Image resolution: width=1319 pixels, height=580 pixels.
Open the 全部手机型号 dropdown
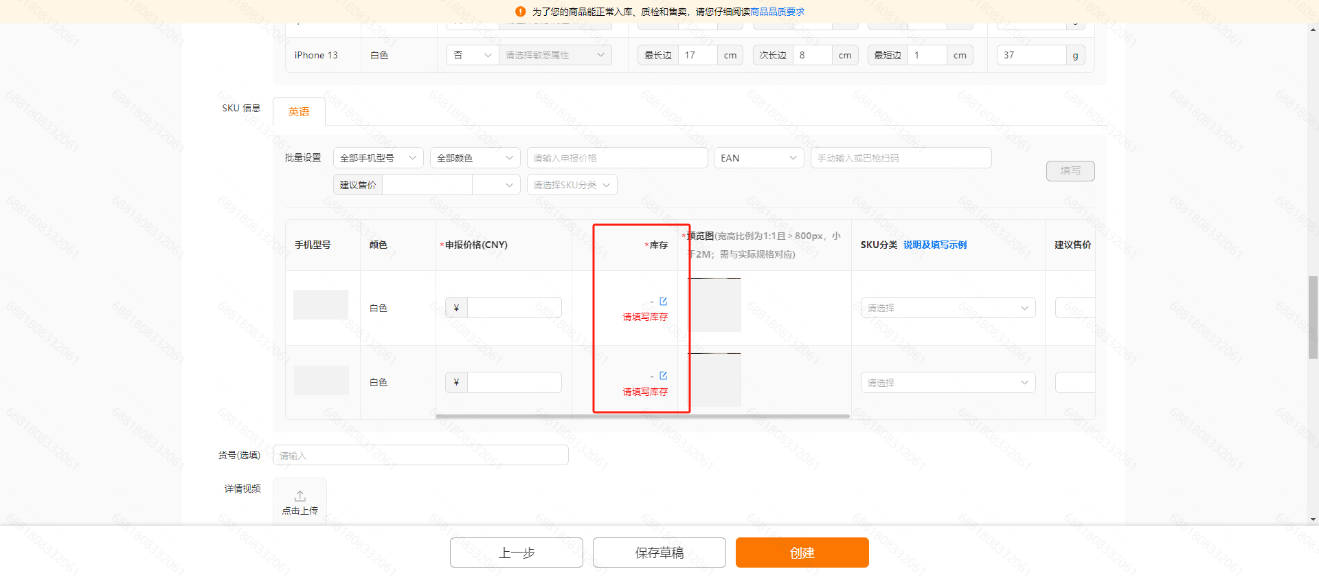click(x=378, y=158)
